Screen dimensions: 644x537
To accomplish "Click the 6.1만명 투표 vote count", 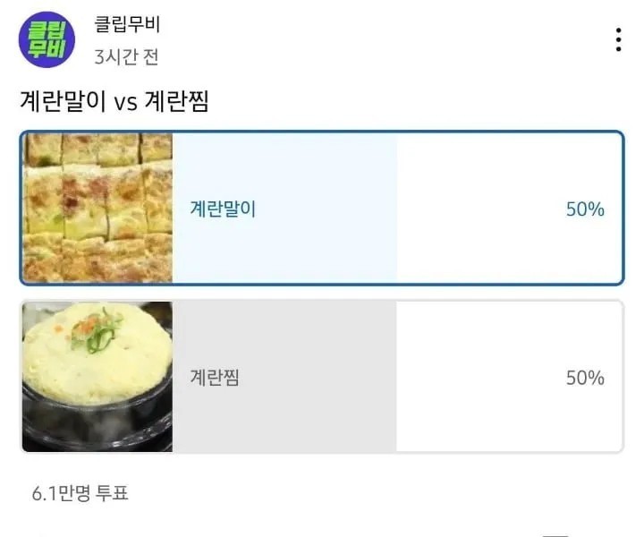I will (x=80, y=493).
